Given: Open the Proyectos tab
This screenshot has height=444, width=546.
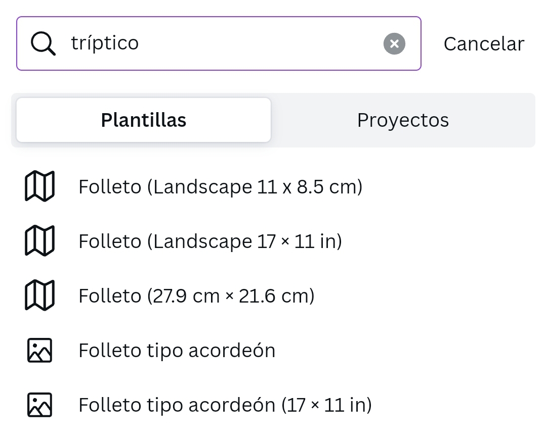Looking at the screenshot, I should [403, 120].
